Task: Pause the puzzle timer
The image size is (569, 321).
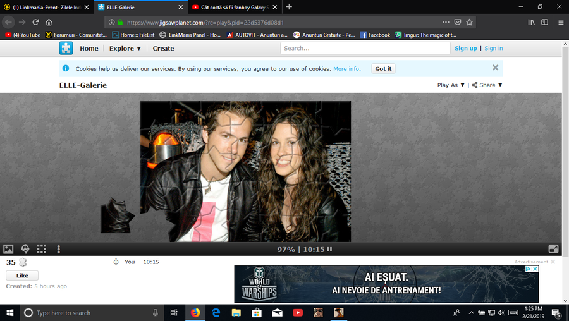Action: coord(329,250)
